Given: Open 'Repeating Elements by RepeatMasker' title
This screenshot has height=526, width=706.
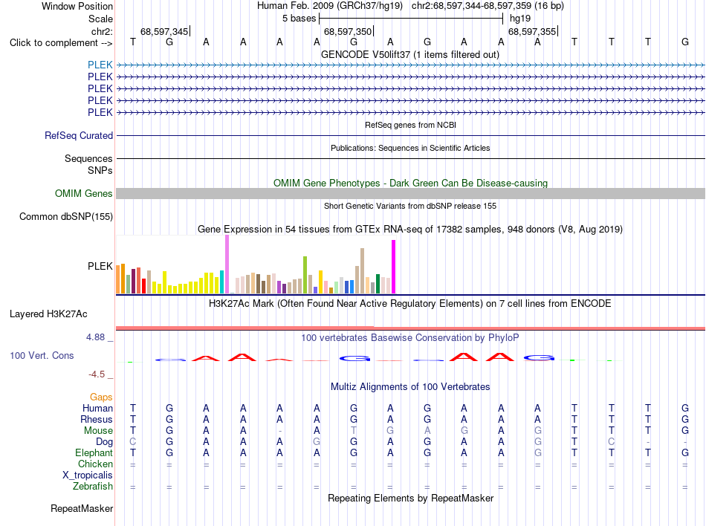Looking at the screenshot, I should click(411, 499).
